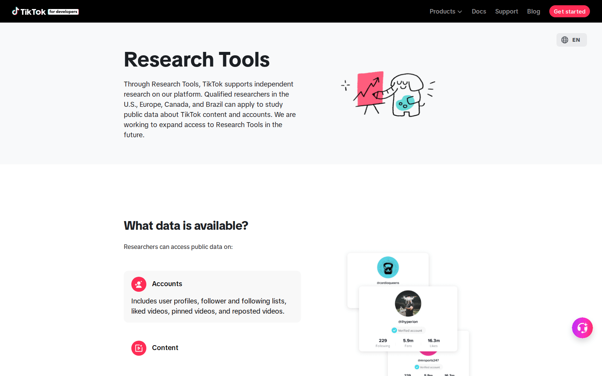
Task: Open the Docs menu item
Action: [479, 11]
